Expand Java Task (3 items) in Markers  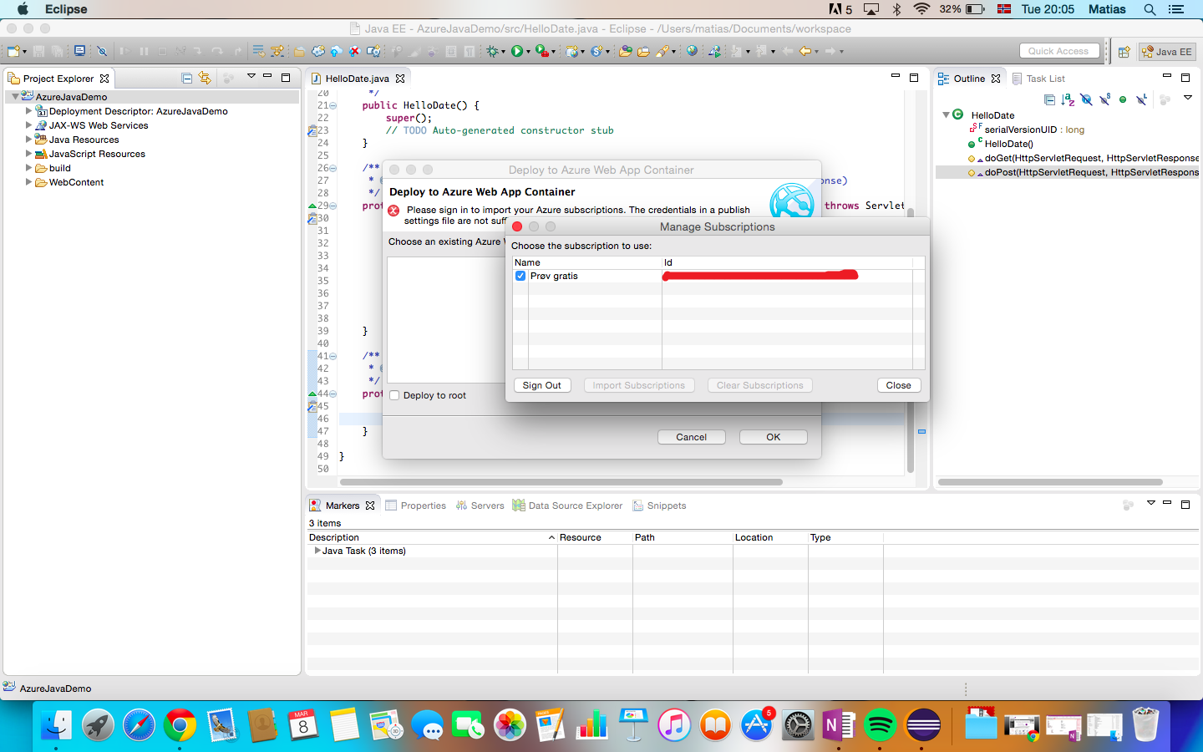pos(317,551)
